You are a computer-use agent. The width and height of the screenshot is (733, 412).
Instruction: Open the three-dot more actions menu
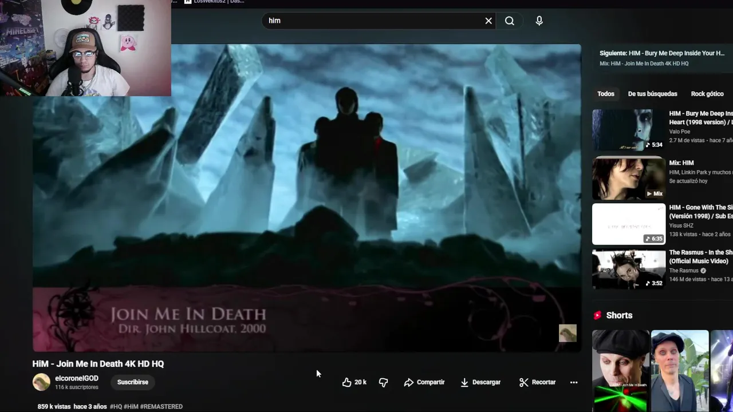574,382
